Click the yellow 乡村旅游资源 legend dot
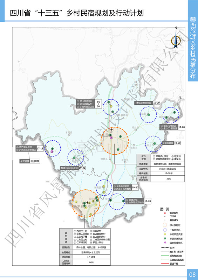The height and width of the screenshot is (280, 198). click(165, 234)
